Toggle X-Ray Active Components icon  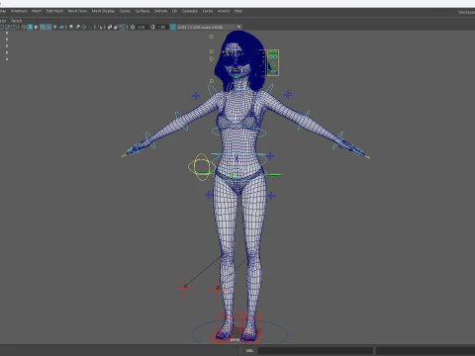(x=116, y=27)
